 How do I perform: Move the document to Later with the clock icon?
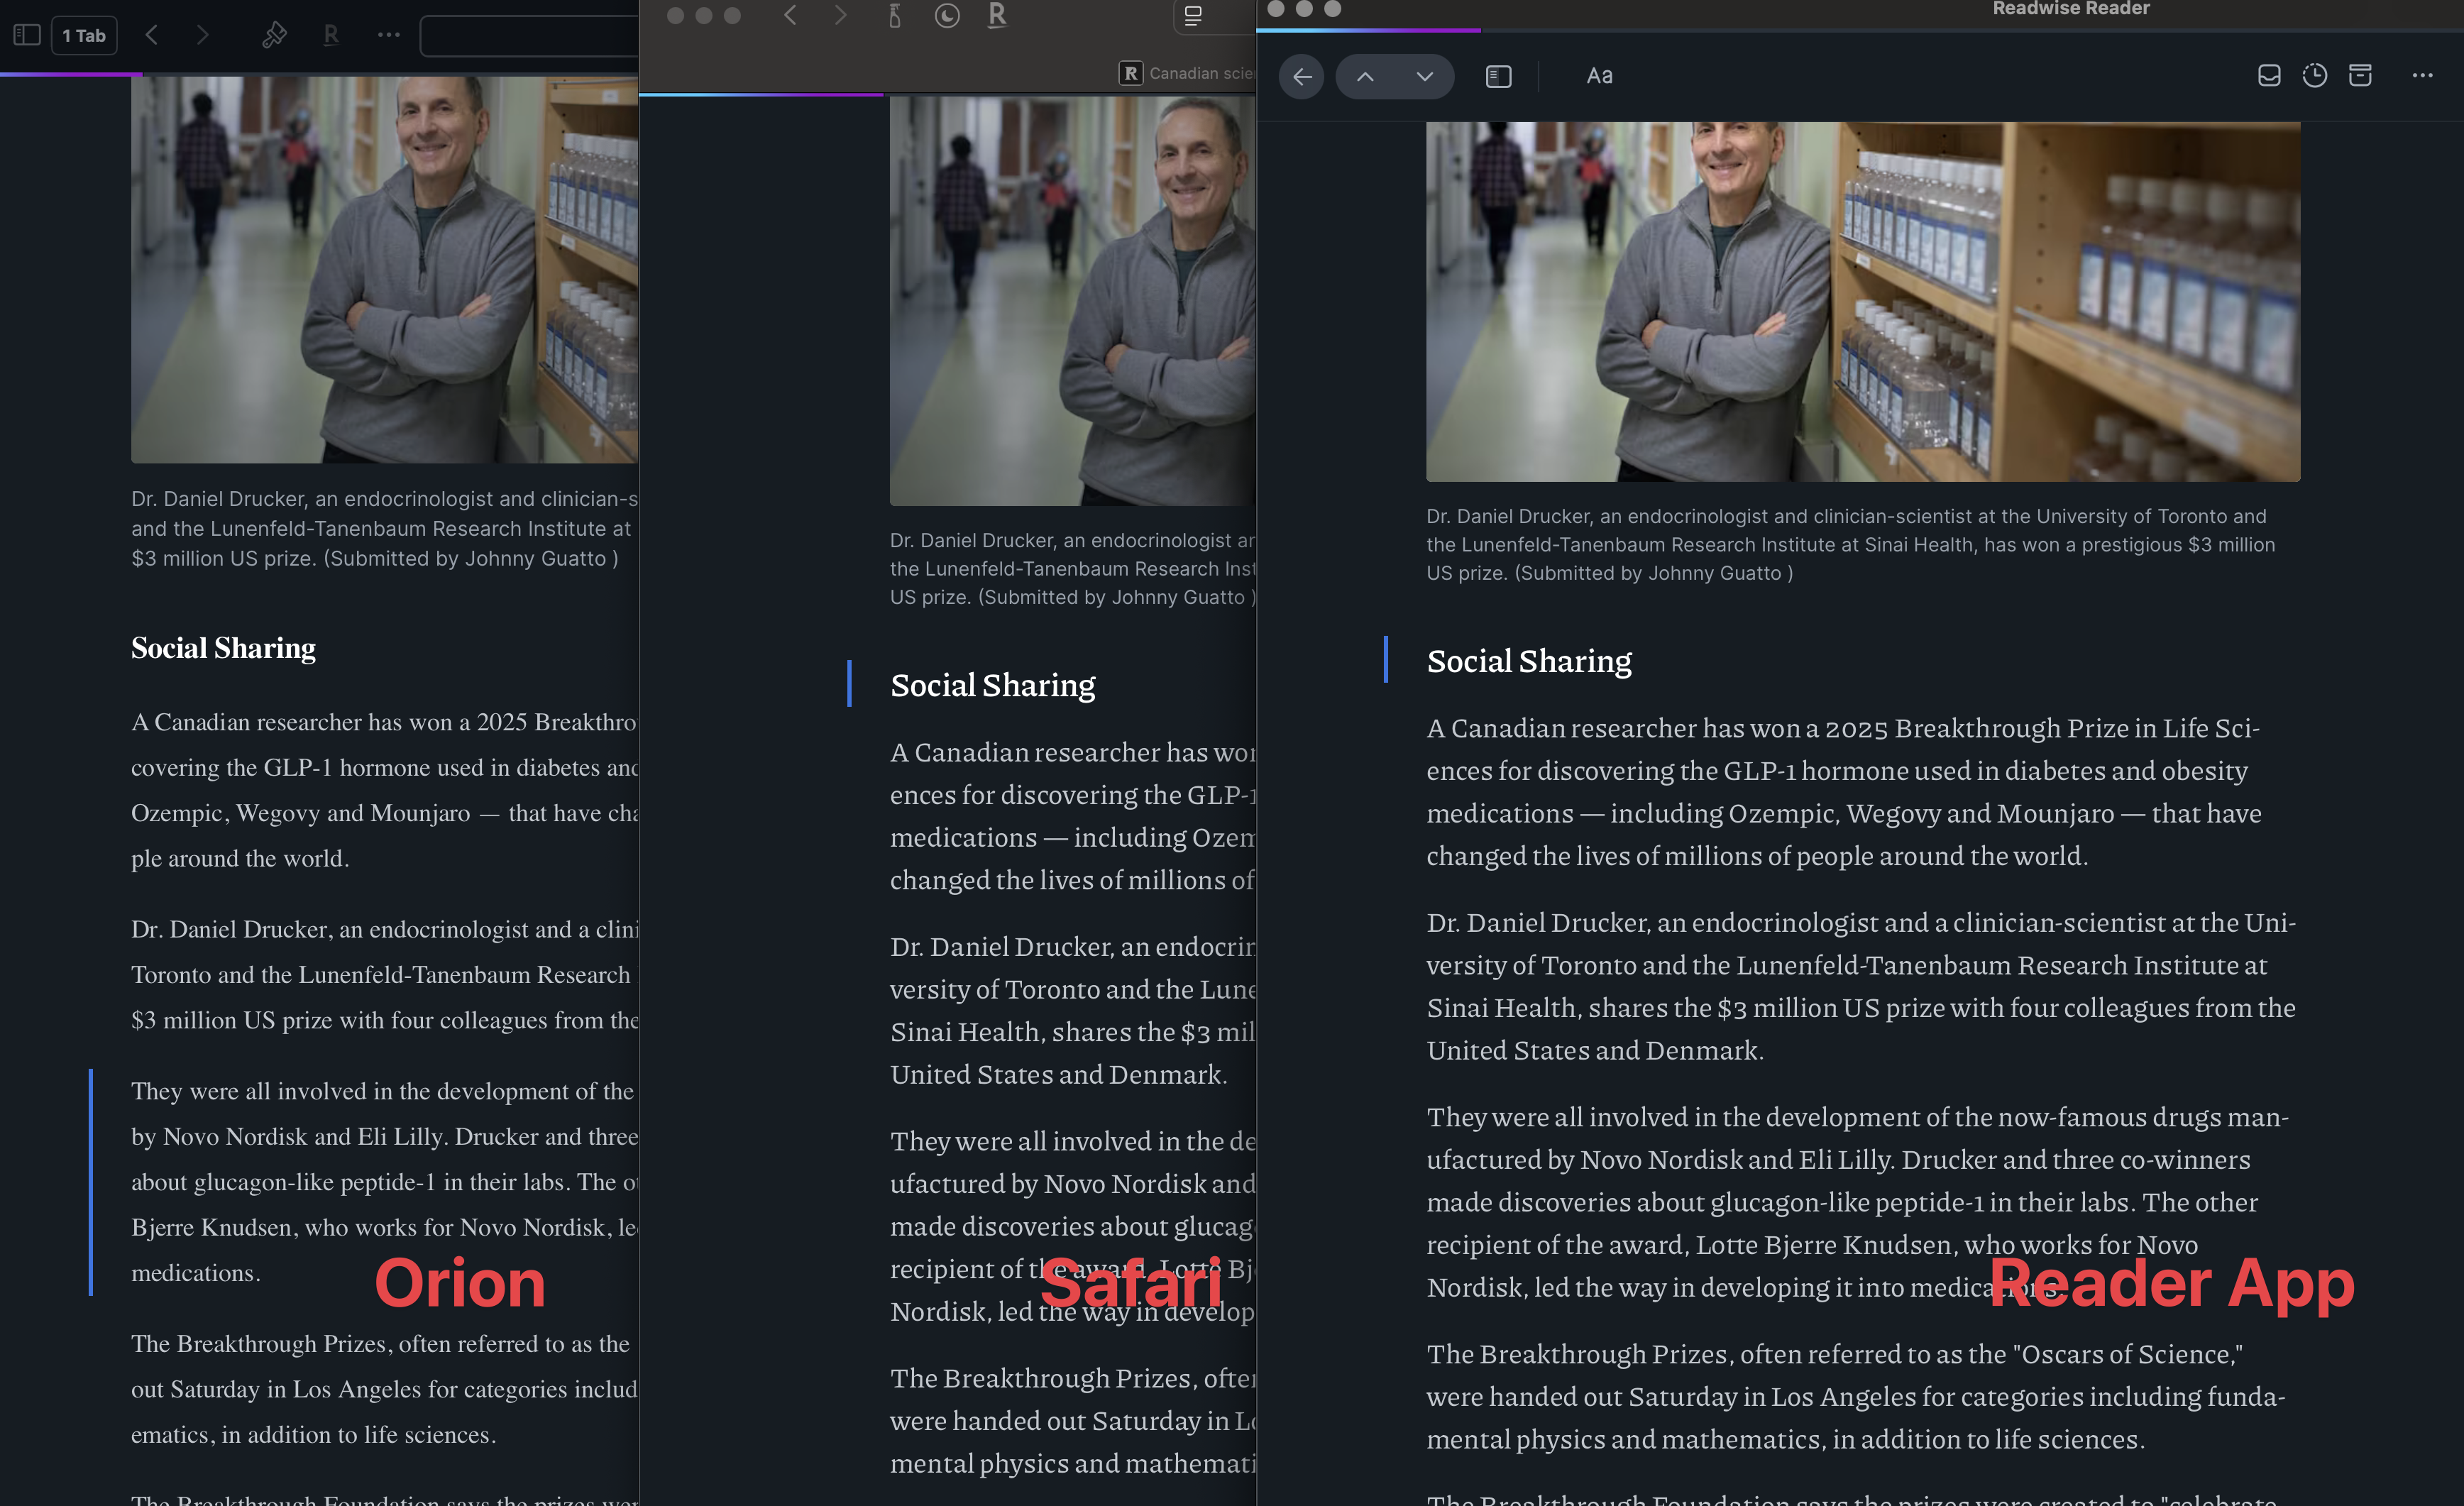[2314, 76]
